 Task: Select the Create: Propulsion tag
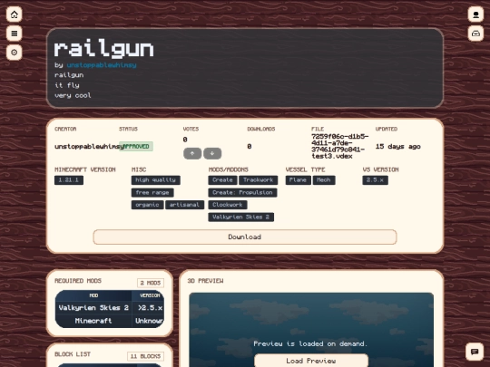242,192
